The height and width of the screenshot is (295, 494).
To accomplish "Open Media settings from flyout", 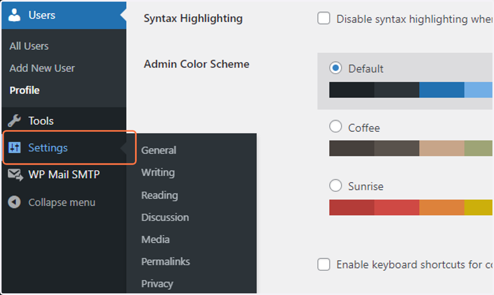I will tap(155, 239).
